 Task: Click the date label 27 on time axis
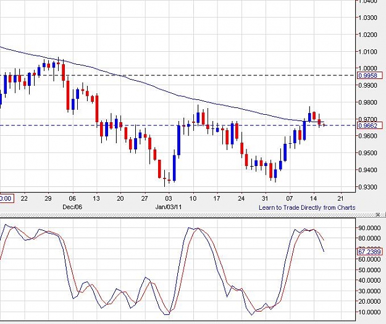145,198
